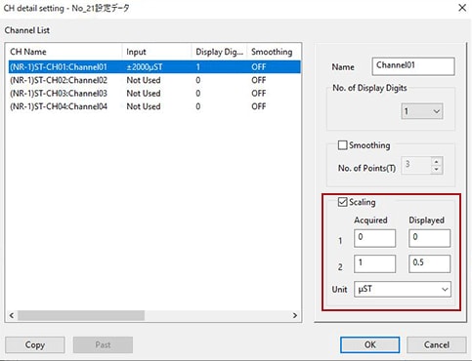Click the left arrow of horizontal scrollbar
The height and width of the screenshot is (361, 472).
click(12, 315)
